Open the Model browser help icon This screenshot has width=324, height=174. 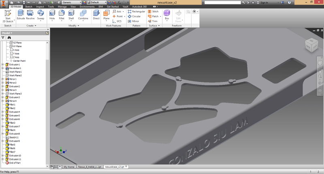point(47,33)
